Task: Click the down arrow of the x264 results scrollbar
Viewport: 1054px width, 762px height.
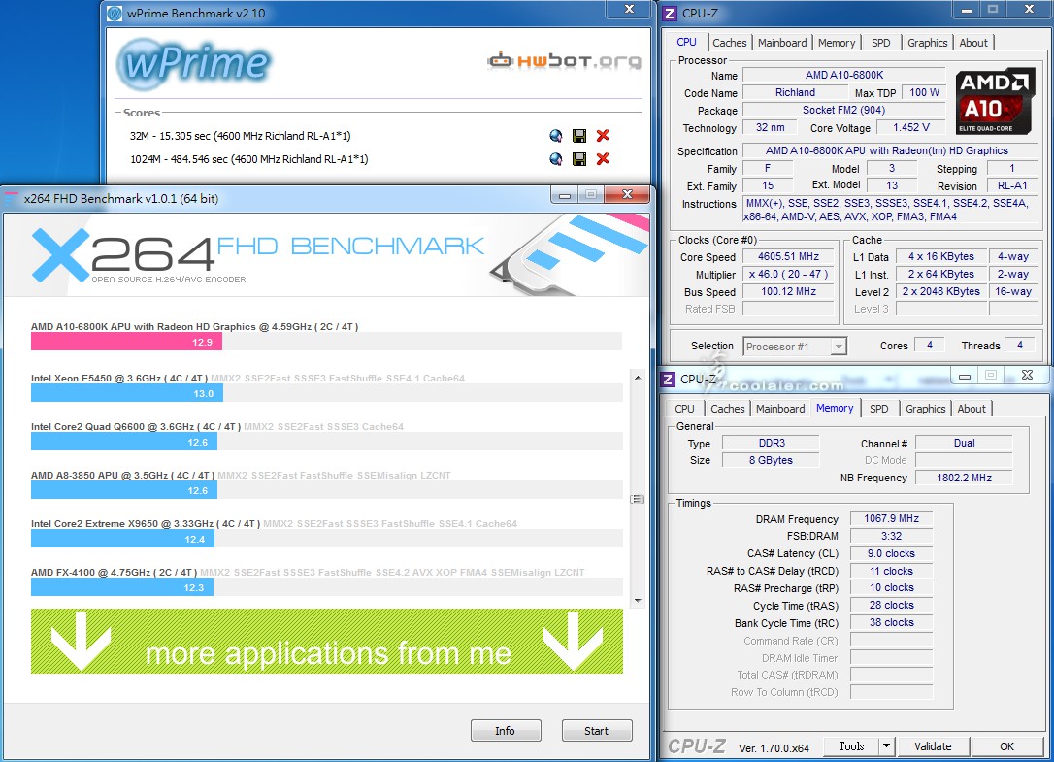Action: click(638, 601)
